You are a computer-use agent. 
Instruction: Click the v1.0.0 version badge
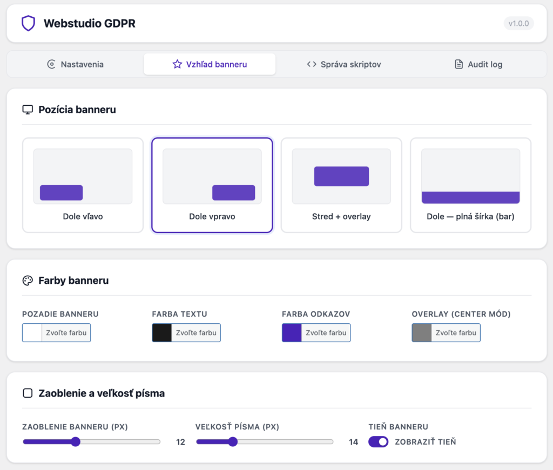coord(518,23)
